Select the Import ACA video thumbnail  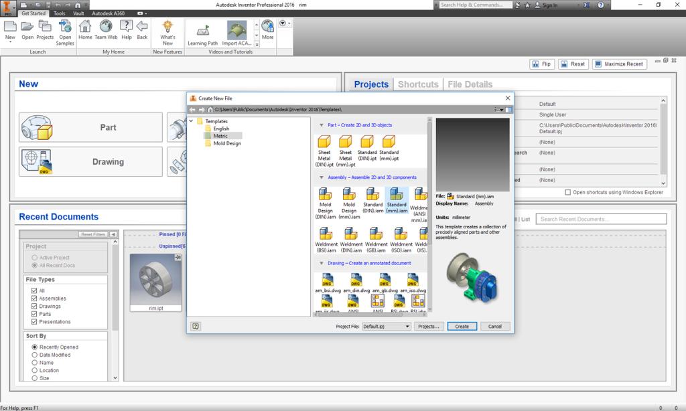pos(236,30)
